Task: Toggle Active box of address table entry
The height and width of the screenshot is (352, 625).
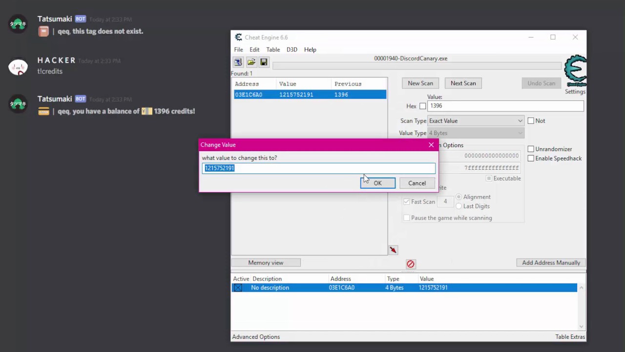Action: (x=238, y=288)
